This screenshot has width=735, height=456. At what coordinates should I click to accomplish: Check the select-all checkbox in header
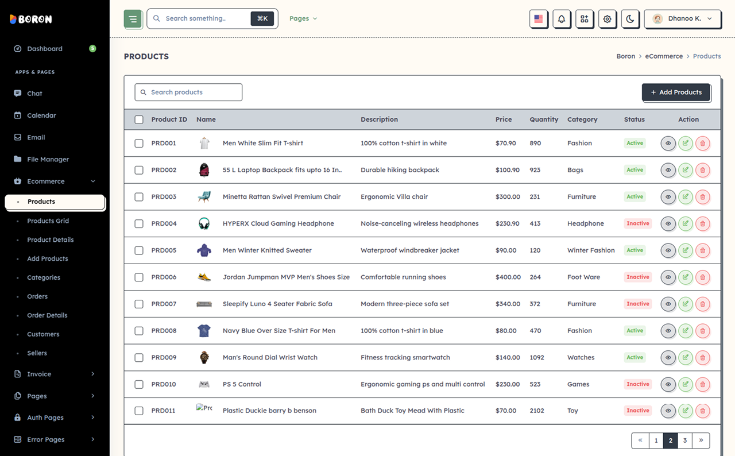(x=139, y=119)
